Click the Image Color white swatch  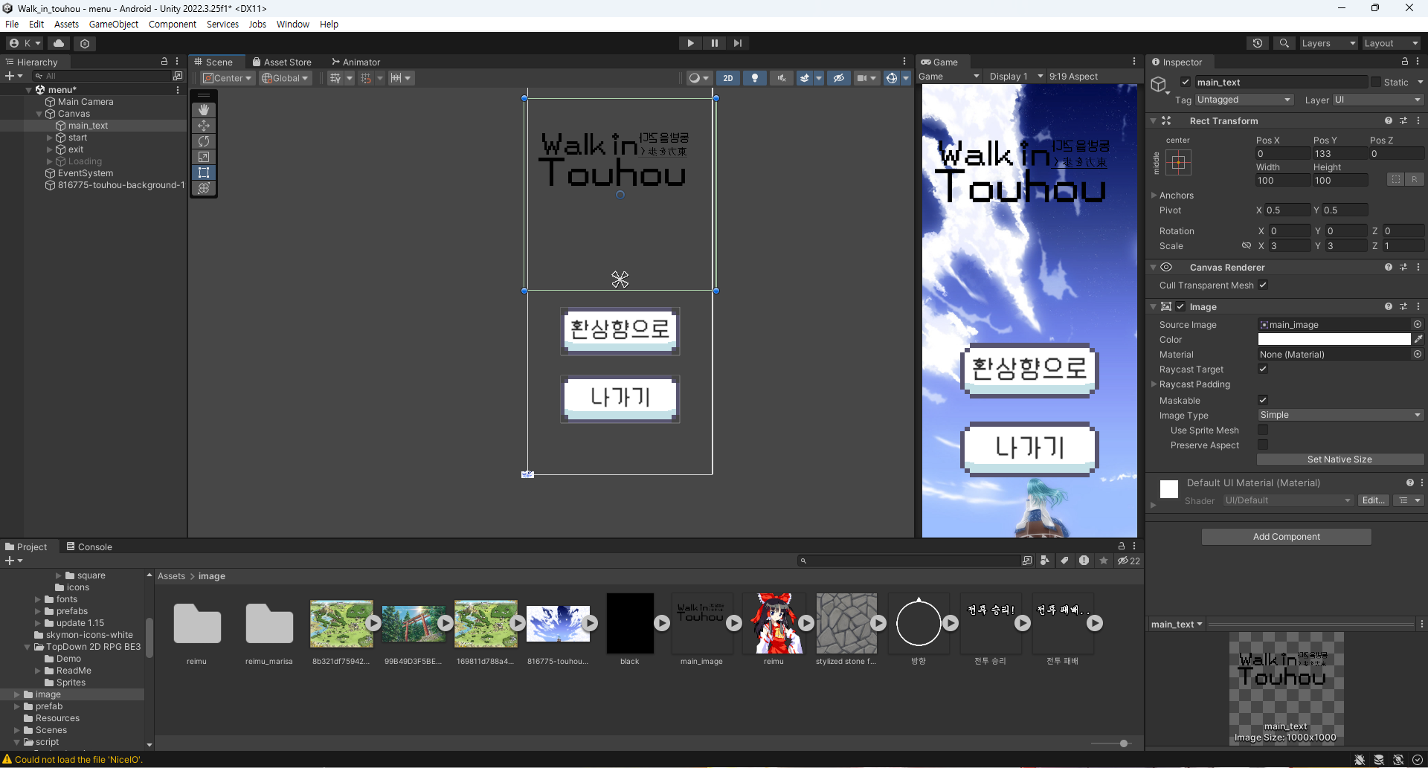tap(1334, 339)
